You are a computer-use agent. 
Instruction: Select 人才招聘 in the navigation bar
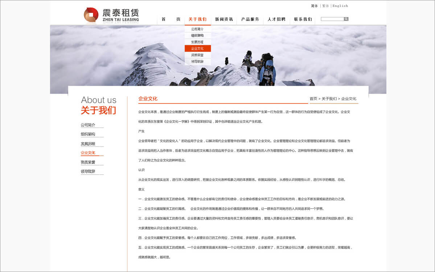pyautogui.click(x=276, y=19)
